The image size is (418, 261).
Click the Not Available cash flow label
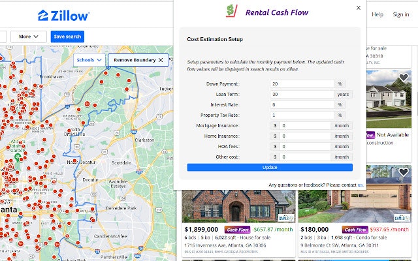pos(393,135)
